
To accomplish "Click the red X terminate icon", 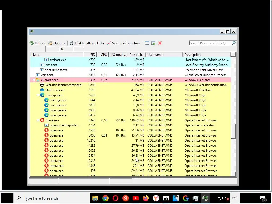I will coord(160,43).
